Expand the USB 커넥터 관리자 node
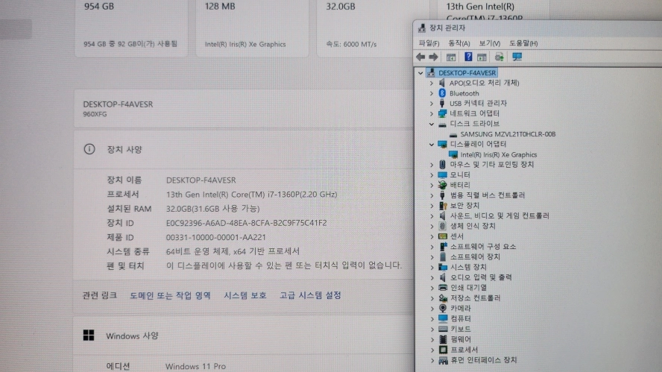662x372 pixels. (432, 103)
